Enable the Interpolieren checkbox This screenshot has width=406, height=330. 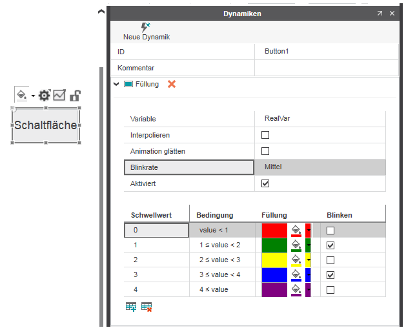(x=265, y=135)
